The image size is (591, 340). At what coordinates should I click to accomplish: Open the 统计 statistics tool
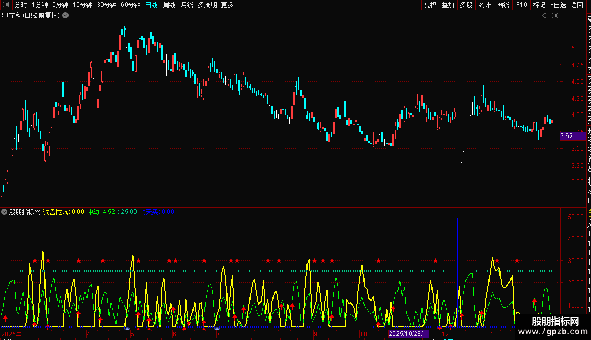(x=484, y=5)
